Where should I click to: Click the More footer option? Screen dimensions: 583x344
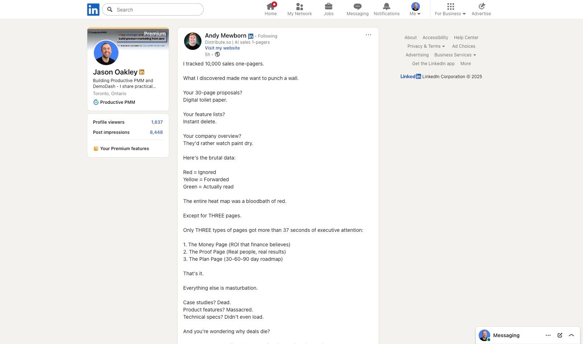click(466, 64)
